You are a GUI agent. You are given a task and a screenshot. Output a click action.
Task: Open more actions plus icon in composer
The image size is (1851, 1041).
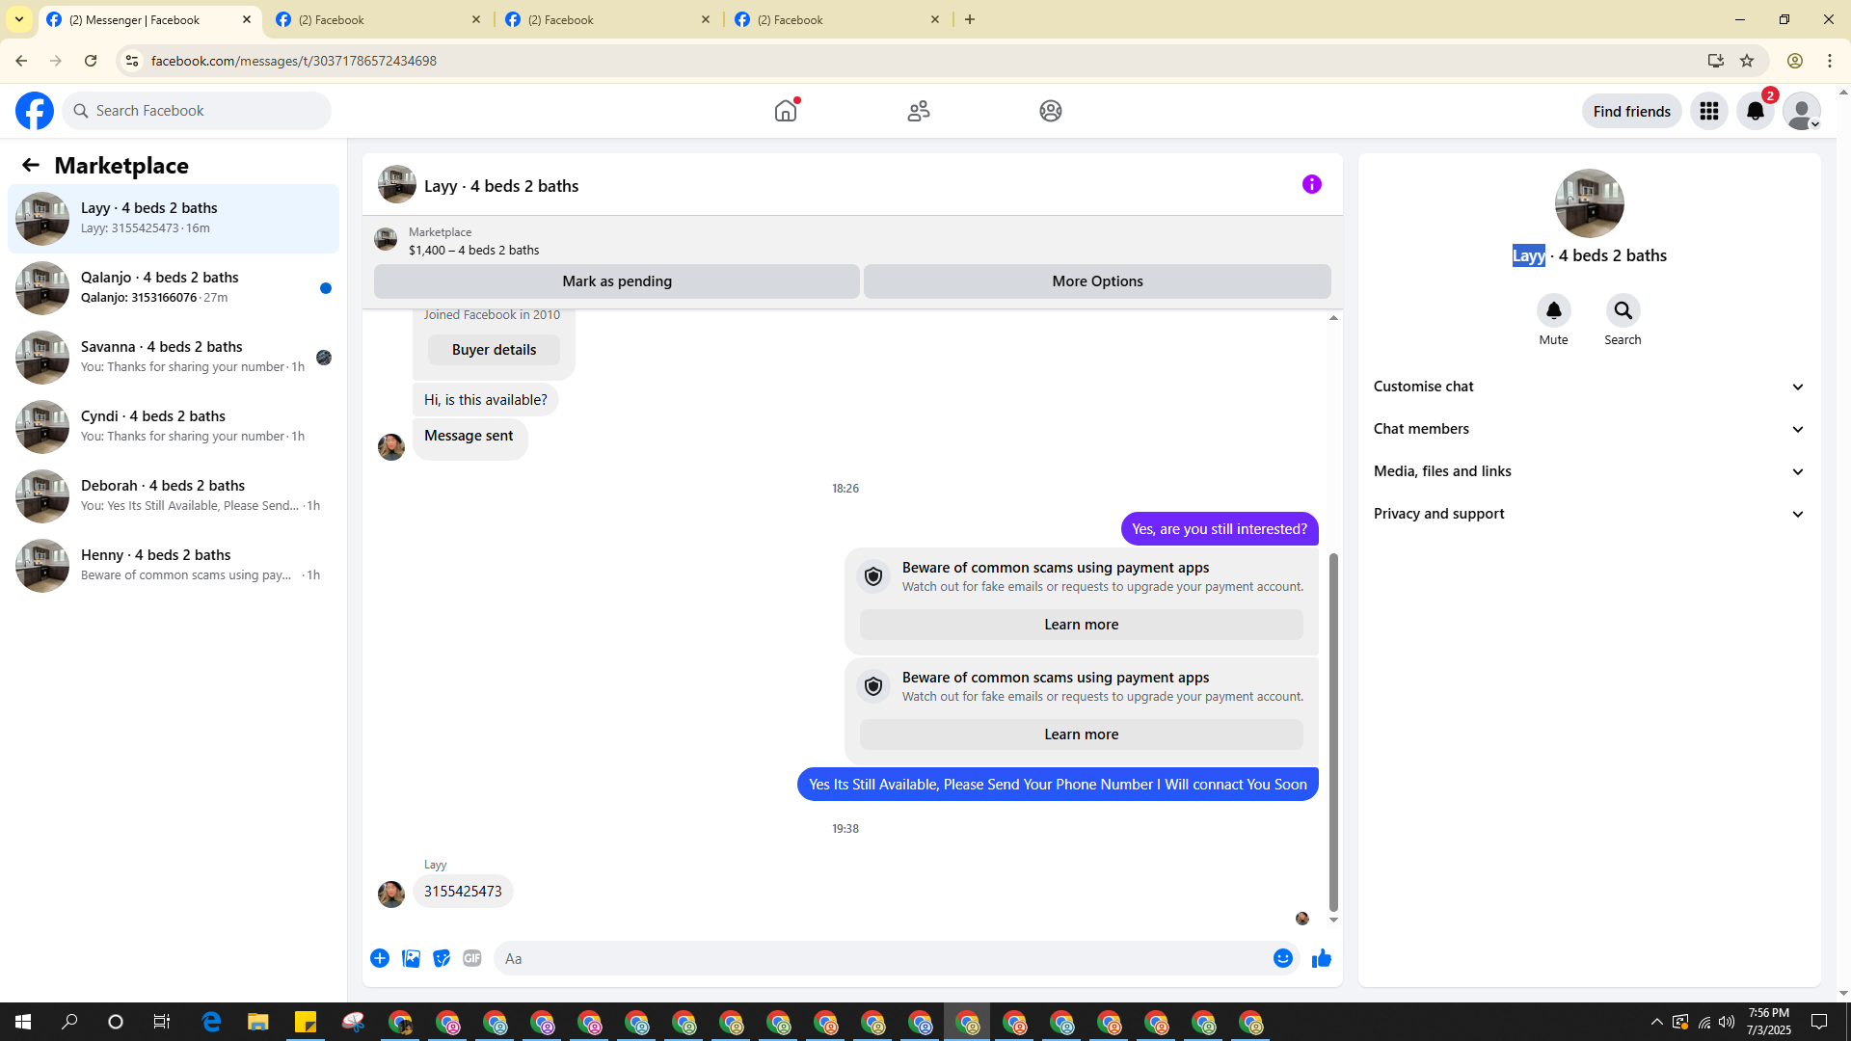[x=380, y=958]
